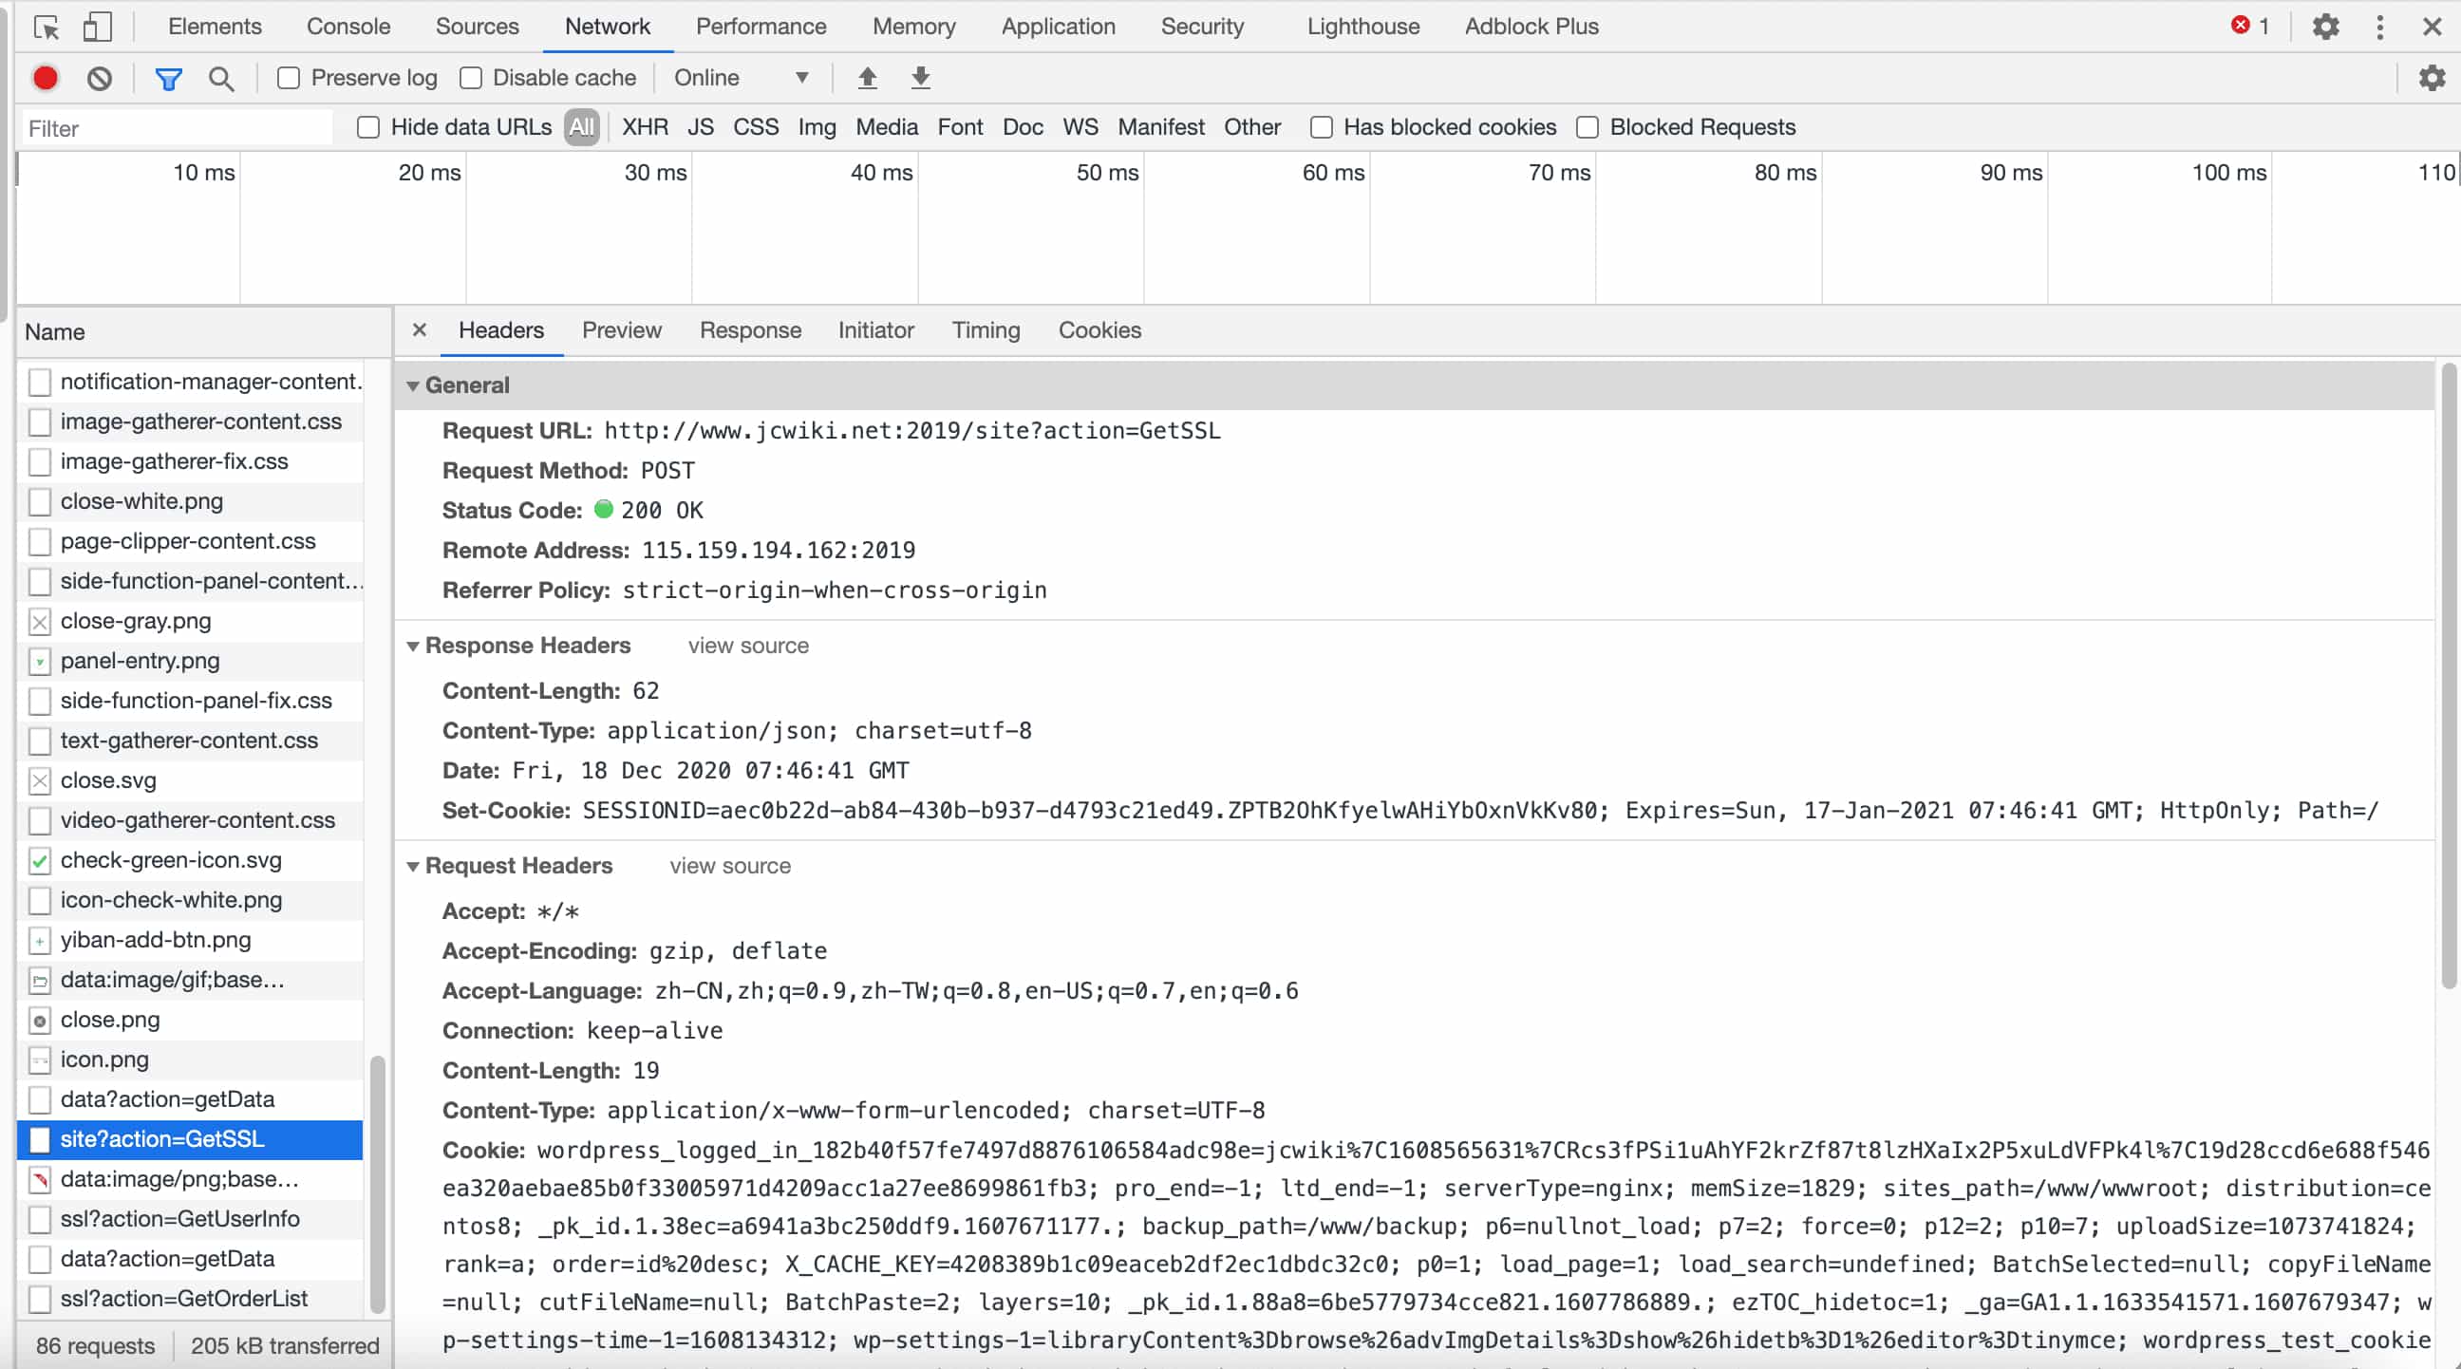2461x1369 pixels.
Task: Switch to the Console tab
Action: click(x=348, y=27)
